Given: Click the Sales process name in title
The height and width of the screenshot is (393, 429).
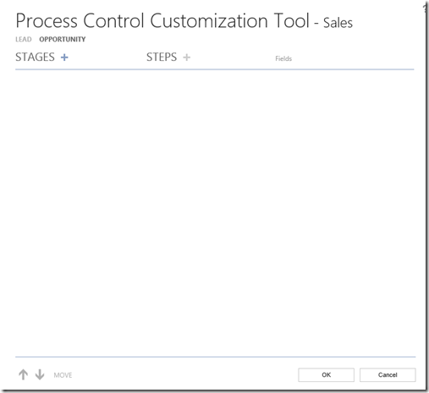Looking at the screenshot, I should [x=338, y=23].
